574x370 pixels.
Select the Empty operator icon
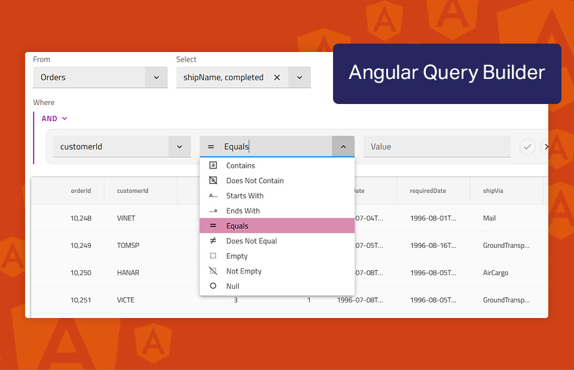pyautogui.click(x=213, y=256)
